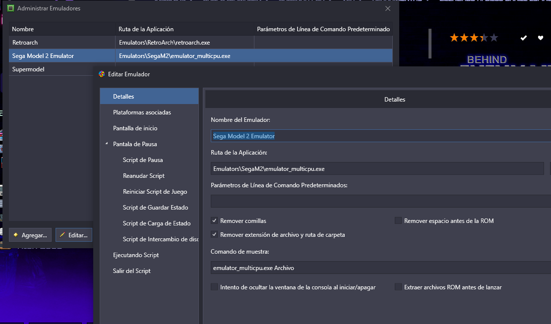Click the Editar Emulador window icon
The width and height of the screenshot is (551, 324).
(102, 74)
